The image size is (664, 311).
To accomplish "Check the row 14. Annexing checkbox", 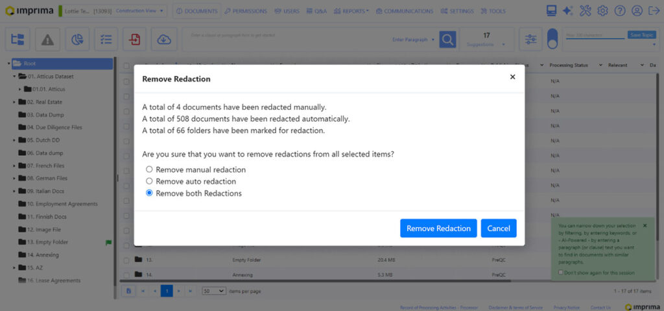I will pyautogui.click(x=126, y=275).
